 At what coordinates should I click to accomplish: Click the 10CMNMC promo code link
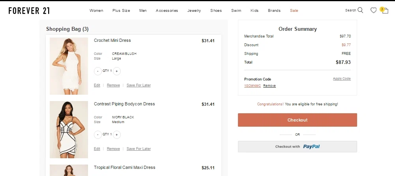pos(253,86)
